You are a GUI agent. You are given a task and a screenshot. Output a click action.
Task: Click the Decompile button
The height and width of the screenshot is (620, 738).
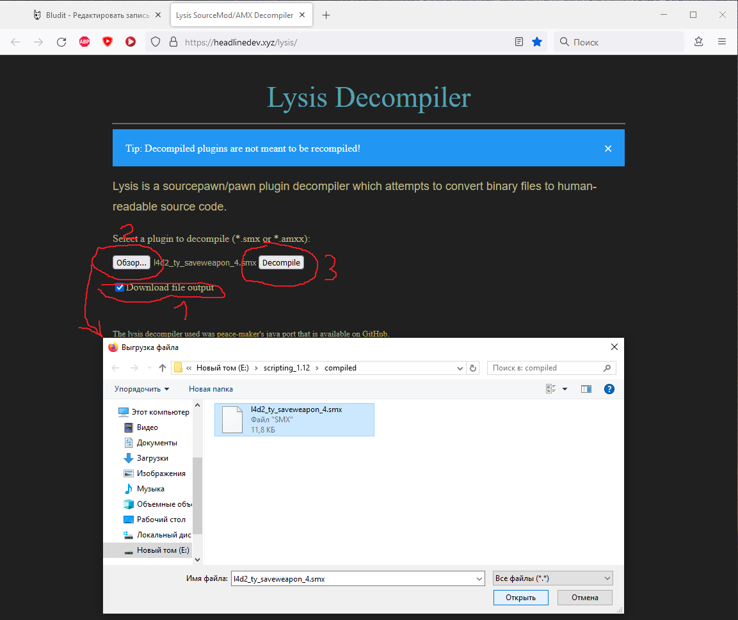point(281,262)
